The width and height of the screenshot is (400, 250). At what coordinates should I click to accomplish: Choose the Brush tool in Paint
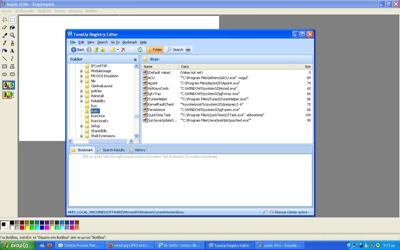12,43
